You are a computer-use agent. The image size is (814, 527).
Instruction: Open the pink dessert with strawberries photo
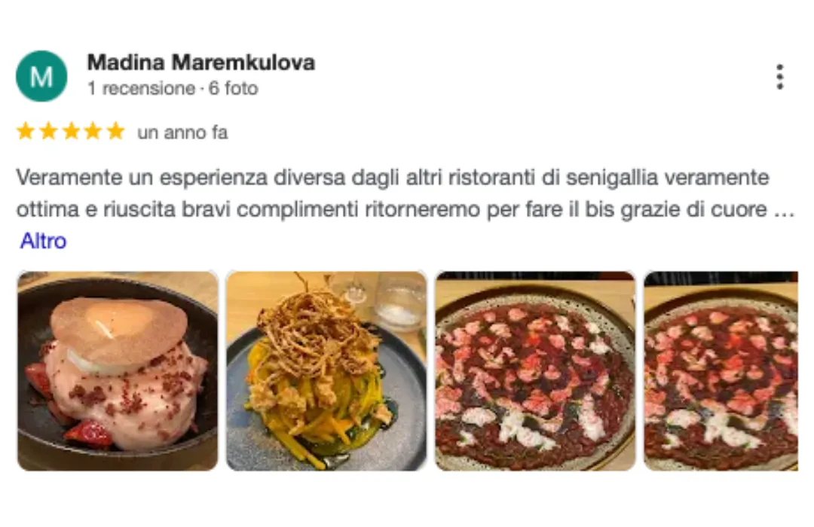pos(118,371)
